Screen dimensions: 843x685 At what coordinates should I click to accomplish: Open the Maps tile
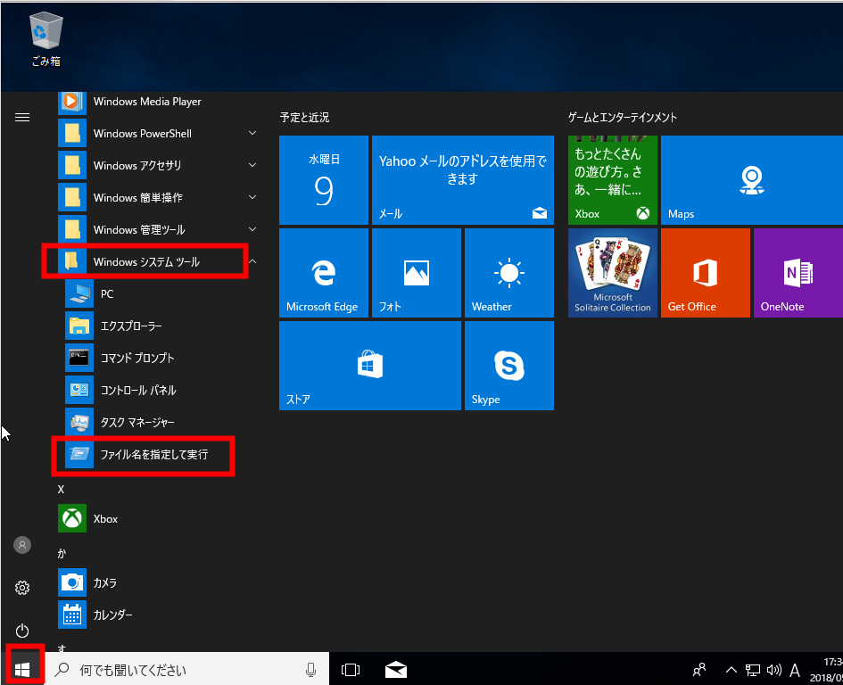(752, 180)
